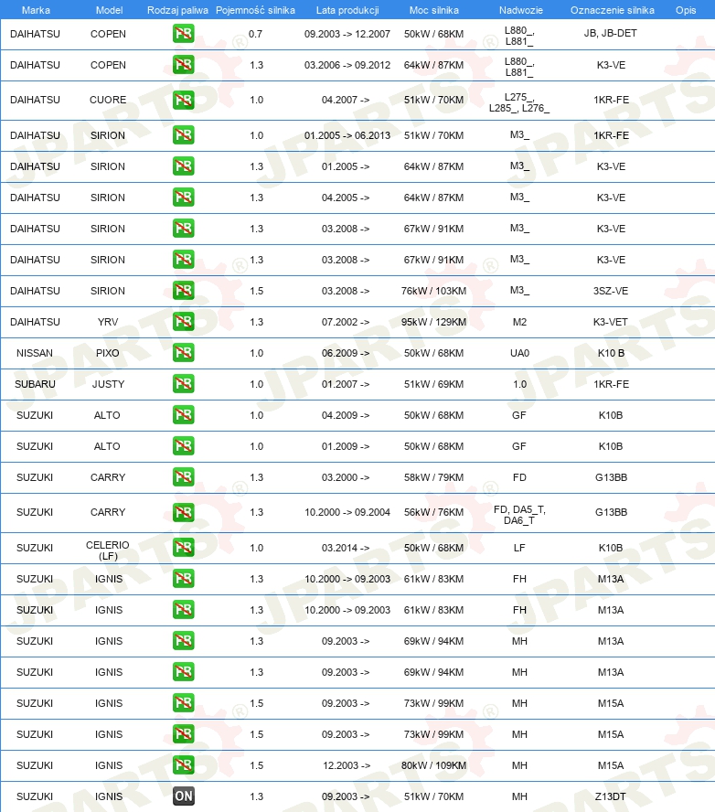Select the Model column header
The image size is (715, 812).
tap(109, 10)
